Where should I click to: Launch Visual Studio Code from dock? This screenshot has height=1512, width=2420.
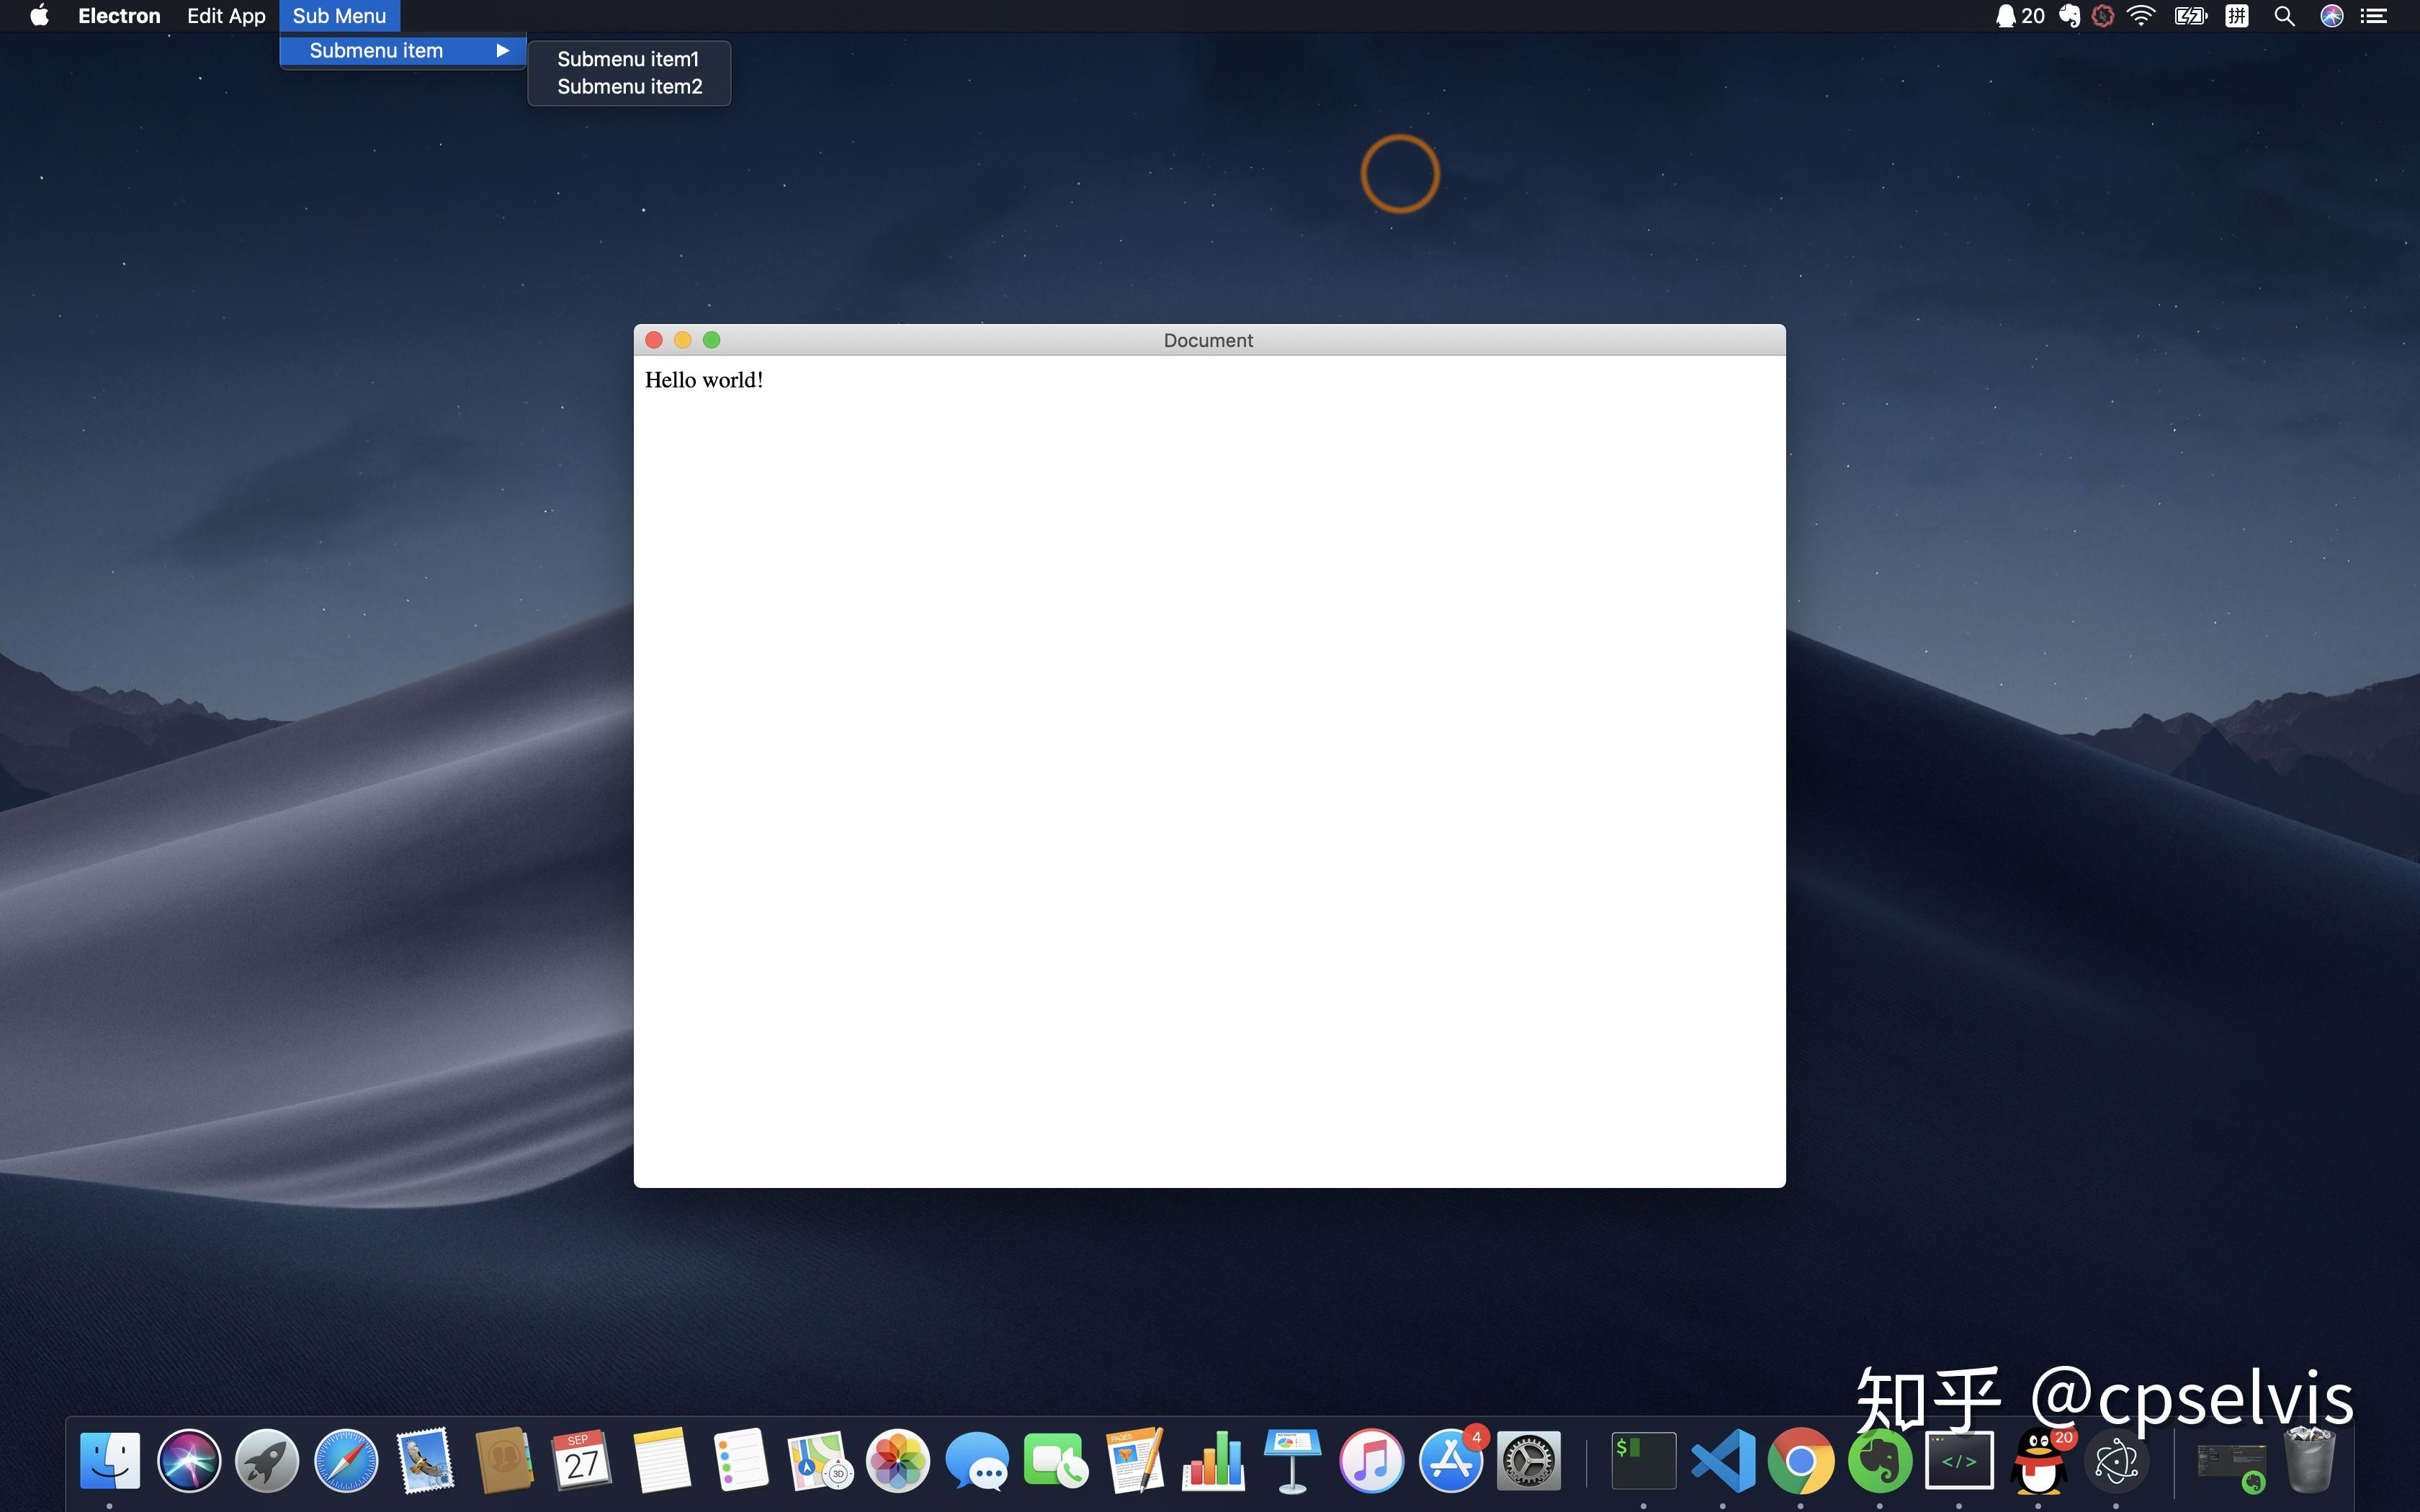[1722, 1461]
